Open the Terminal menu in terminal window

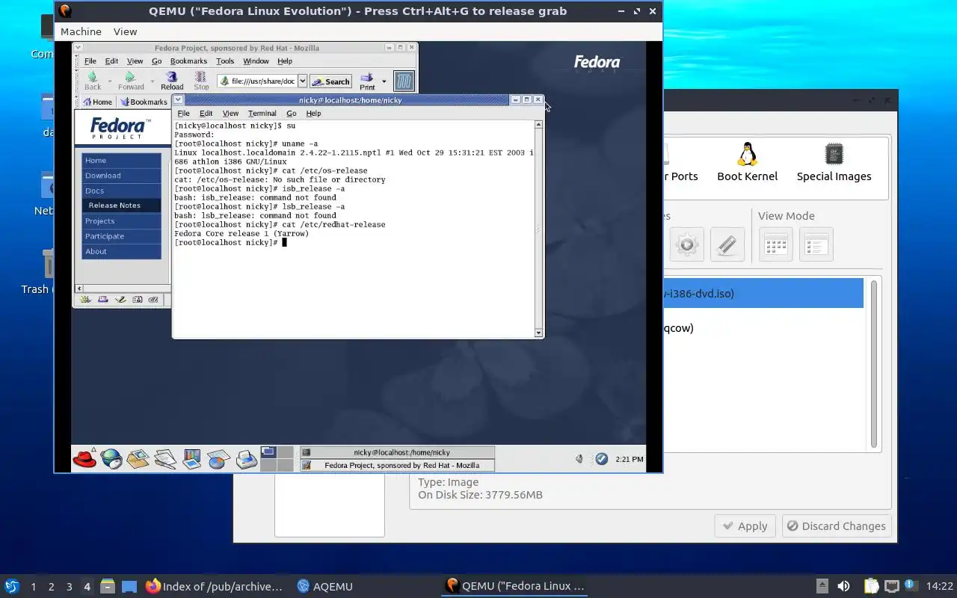[x=262, y=114]
